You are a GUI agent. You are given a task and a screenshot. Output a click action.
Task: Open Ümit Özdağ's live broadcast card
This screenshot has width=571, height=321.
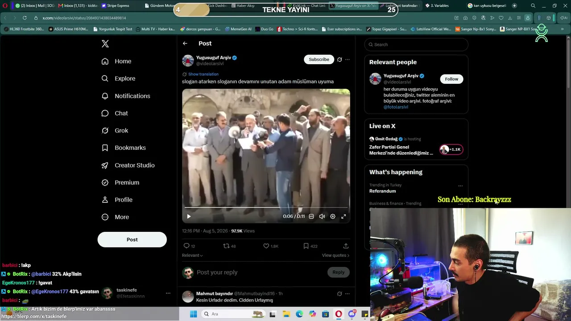coord(416,146)
